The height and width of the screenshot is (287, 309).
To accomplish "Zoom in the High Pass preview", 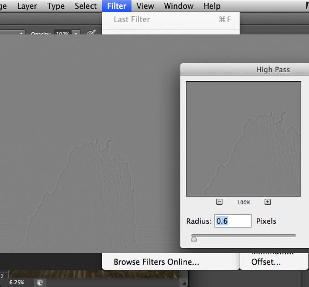I will pyautogui.click(x=267, y=202).
